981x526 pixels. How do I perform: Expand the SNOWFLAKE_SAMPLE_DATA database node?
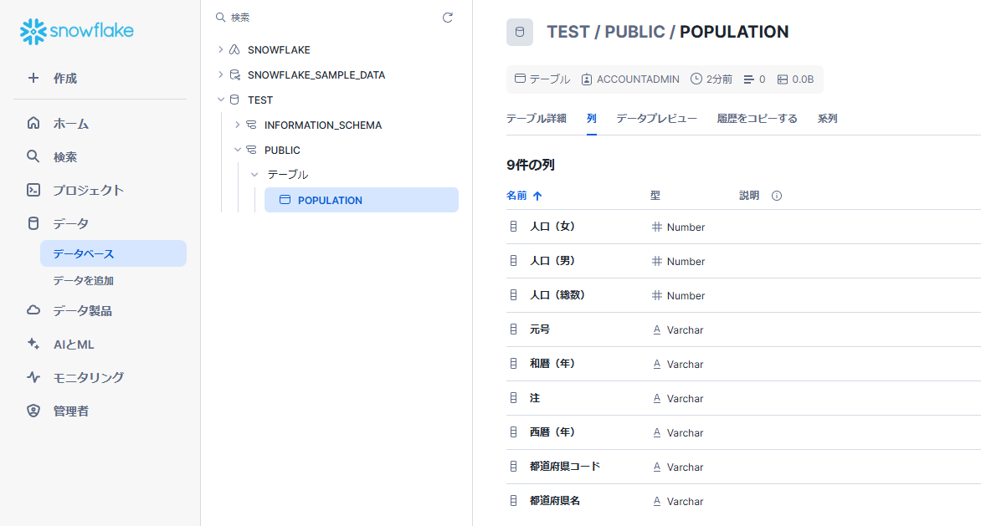220,74
